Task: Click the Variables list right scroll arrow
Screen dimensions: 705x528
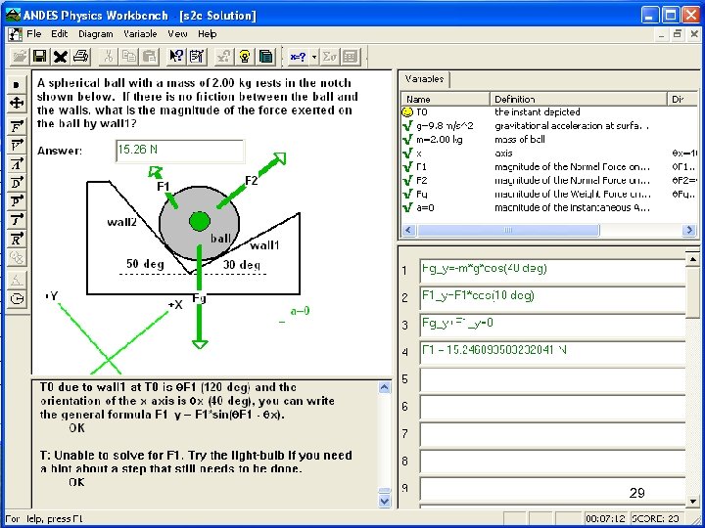Action: (x=688, y=231)
